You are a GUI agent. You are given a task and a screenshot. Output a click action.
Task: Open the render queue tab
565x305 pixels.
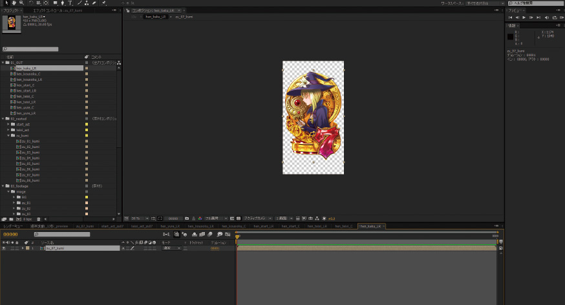pos(14,226)
